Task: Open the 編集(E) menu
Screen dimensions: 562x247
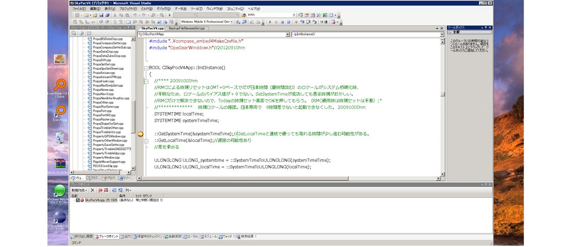Action: click(95, 8)
